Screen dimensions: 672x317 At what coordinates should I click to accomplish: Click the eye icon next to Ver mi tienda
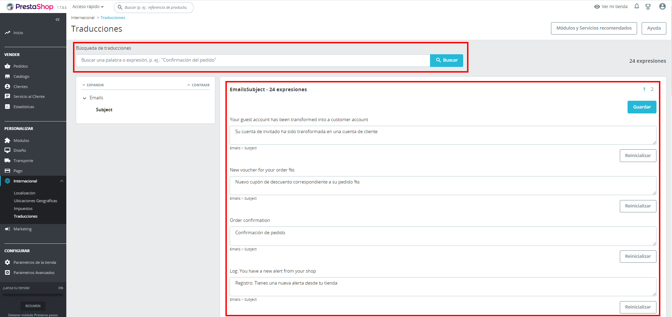coord(597,7)
